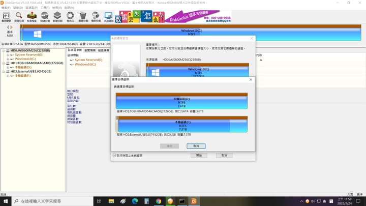Click the DiskGenius advertisement banner
The height and width of the screenshot is (206, 366).
coord(173,16)
